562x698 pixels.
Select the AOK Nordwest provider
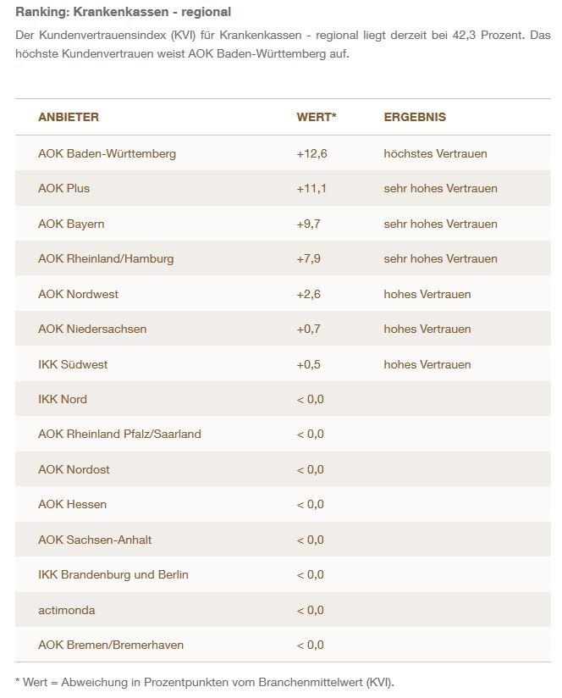coord(78,294)
